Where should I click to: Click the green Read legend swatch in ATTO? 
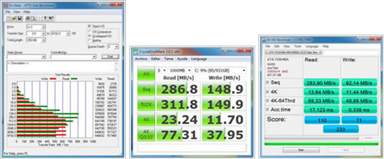(x=74, y=79)
